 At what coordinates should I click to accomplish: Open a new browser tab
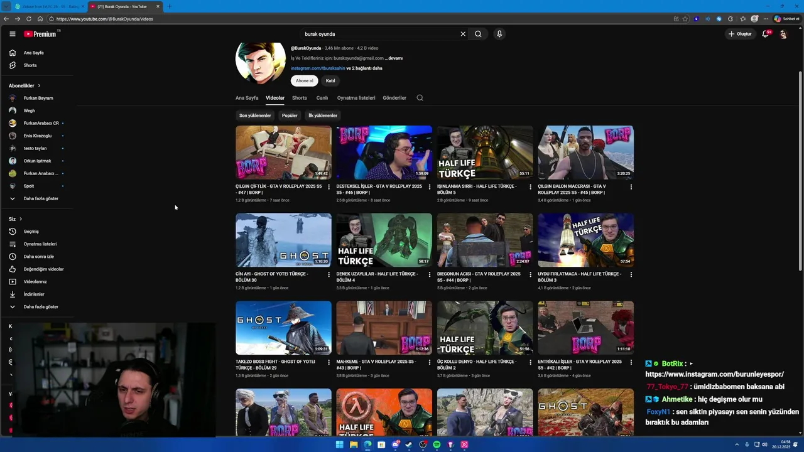click(169, 6)
